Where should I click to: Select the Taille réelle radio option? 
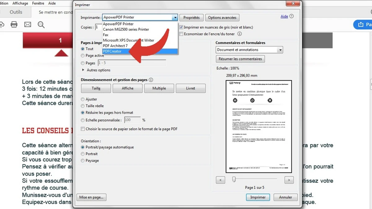tap(82, 106)
